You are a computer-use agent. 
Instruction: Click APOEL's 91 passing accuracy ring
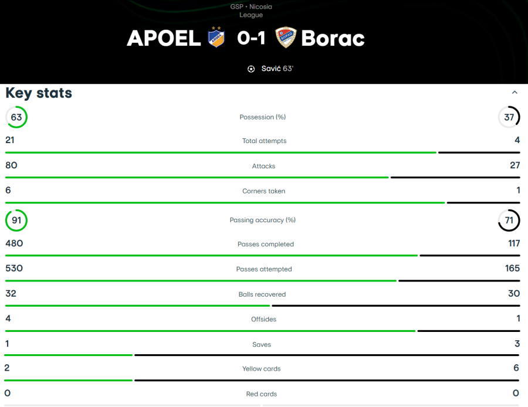16,221
